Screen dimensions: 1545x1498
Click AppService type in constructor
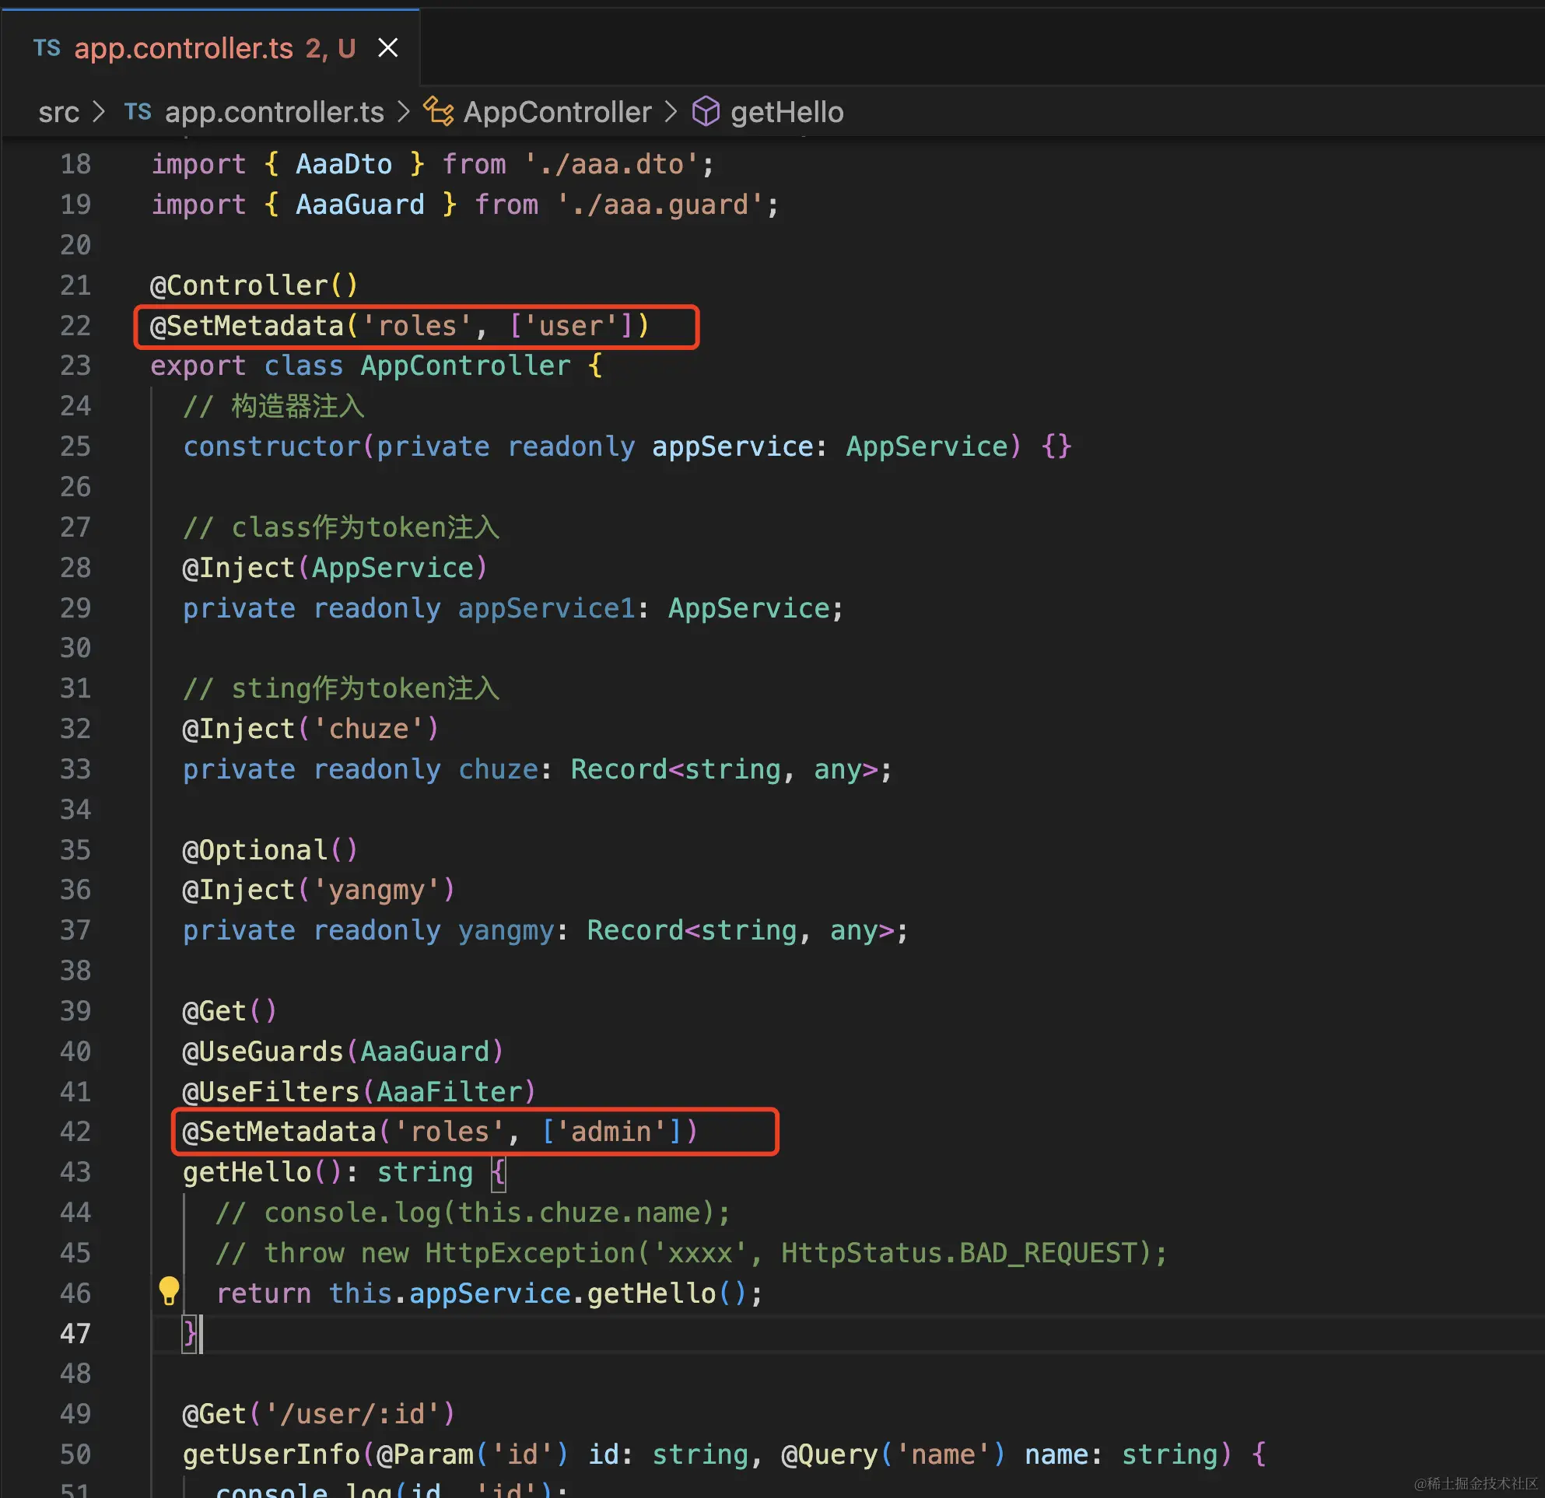click(x=927, y=446)
